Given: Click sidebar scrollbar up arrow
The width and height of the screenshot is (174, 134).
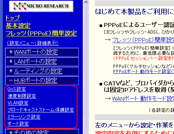Looking at the screenshot, I should [86, 2].
